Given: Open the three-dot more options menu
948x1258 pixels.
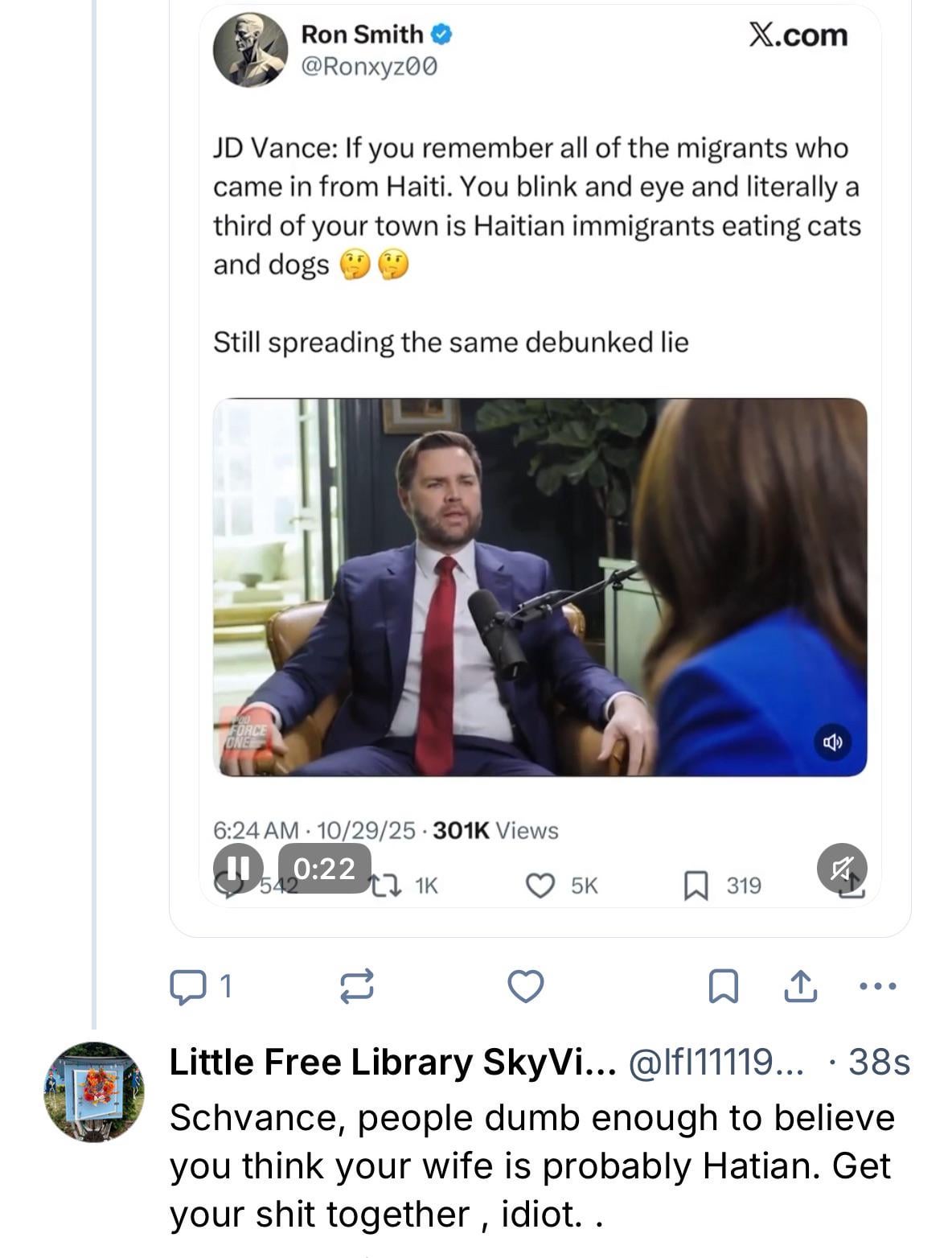Looking at the screenshot, I should coord(878,985).
